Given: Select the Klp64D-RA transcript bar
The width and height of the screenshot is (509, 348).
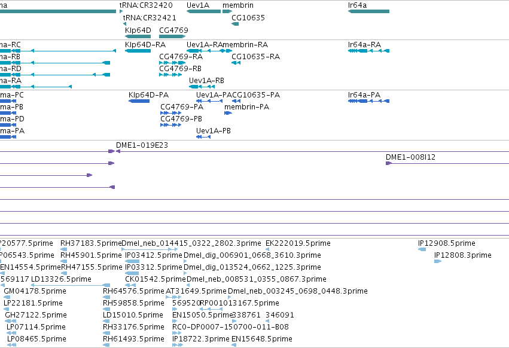Looking at the screenshot, I should [138, 51].
